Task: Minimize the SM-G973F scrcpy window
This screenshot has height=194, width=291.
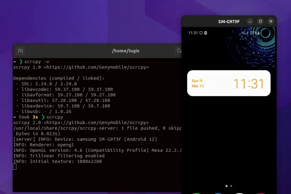Action: 250,21
